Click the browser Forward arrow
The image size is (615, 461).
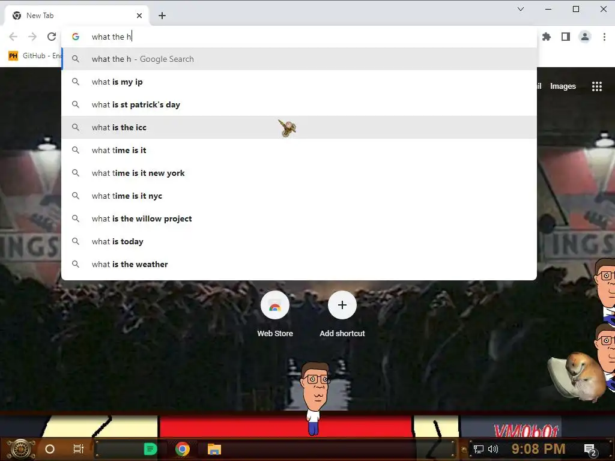(x=32, y=37)
